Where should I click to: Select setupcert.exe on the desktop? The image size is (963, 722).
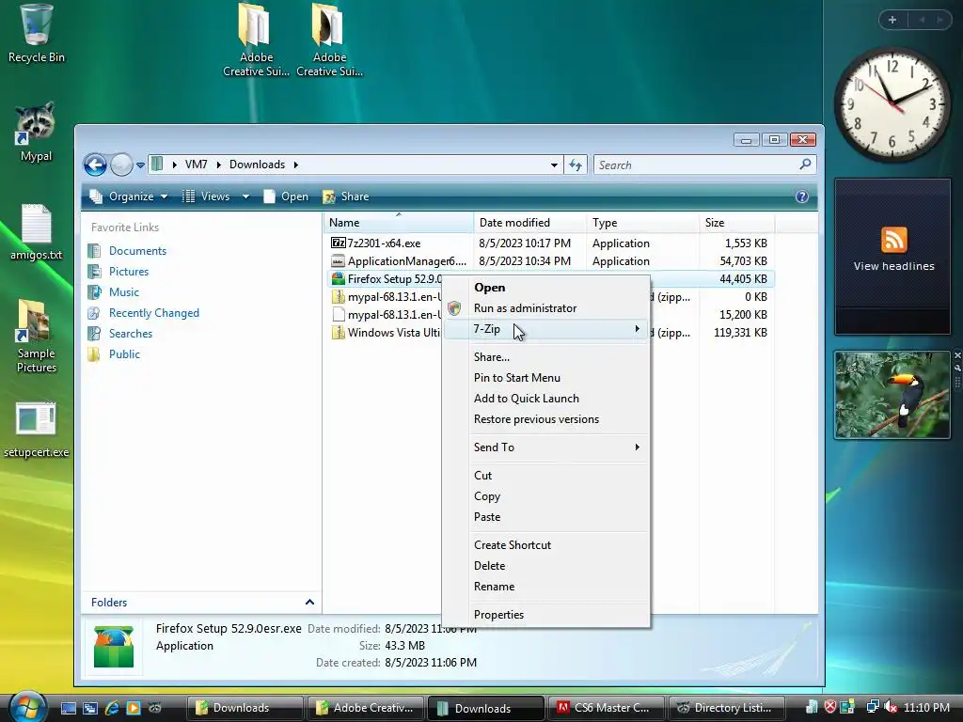tap(36, 430)
